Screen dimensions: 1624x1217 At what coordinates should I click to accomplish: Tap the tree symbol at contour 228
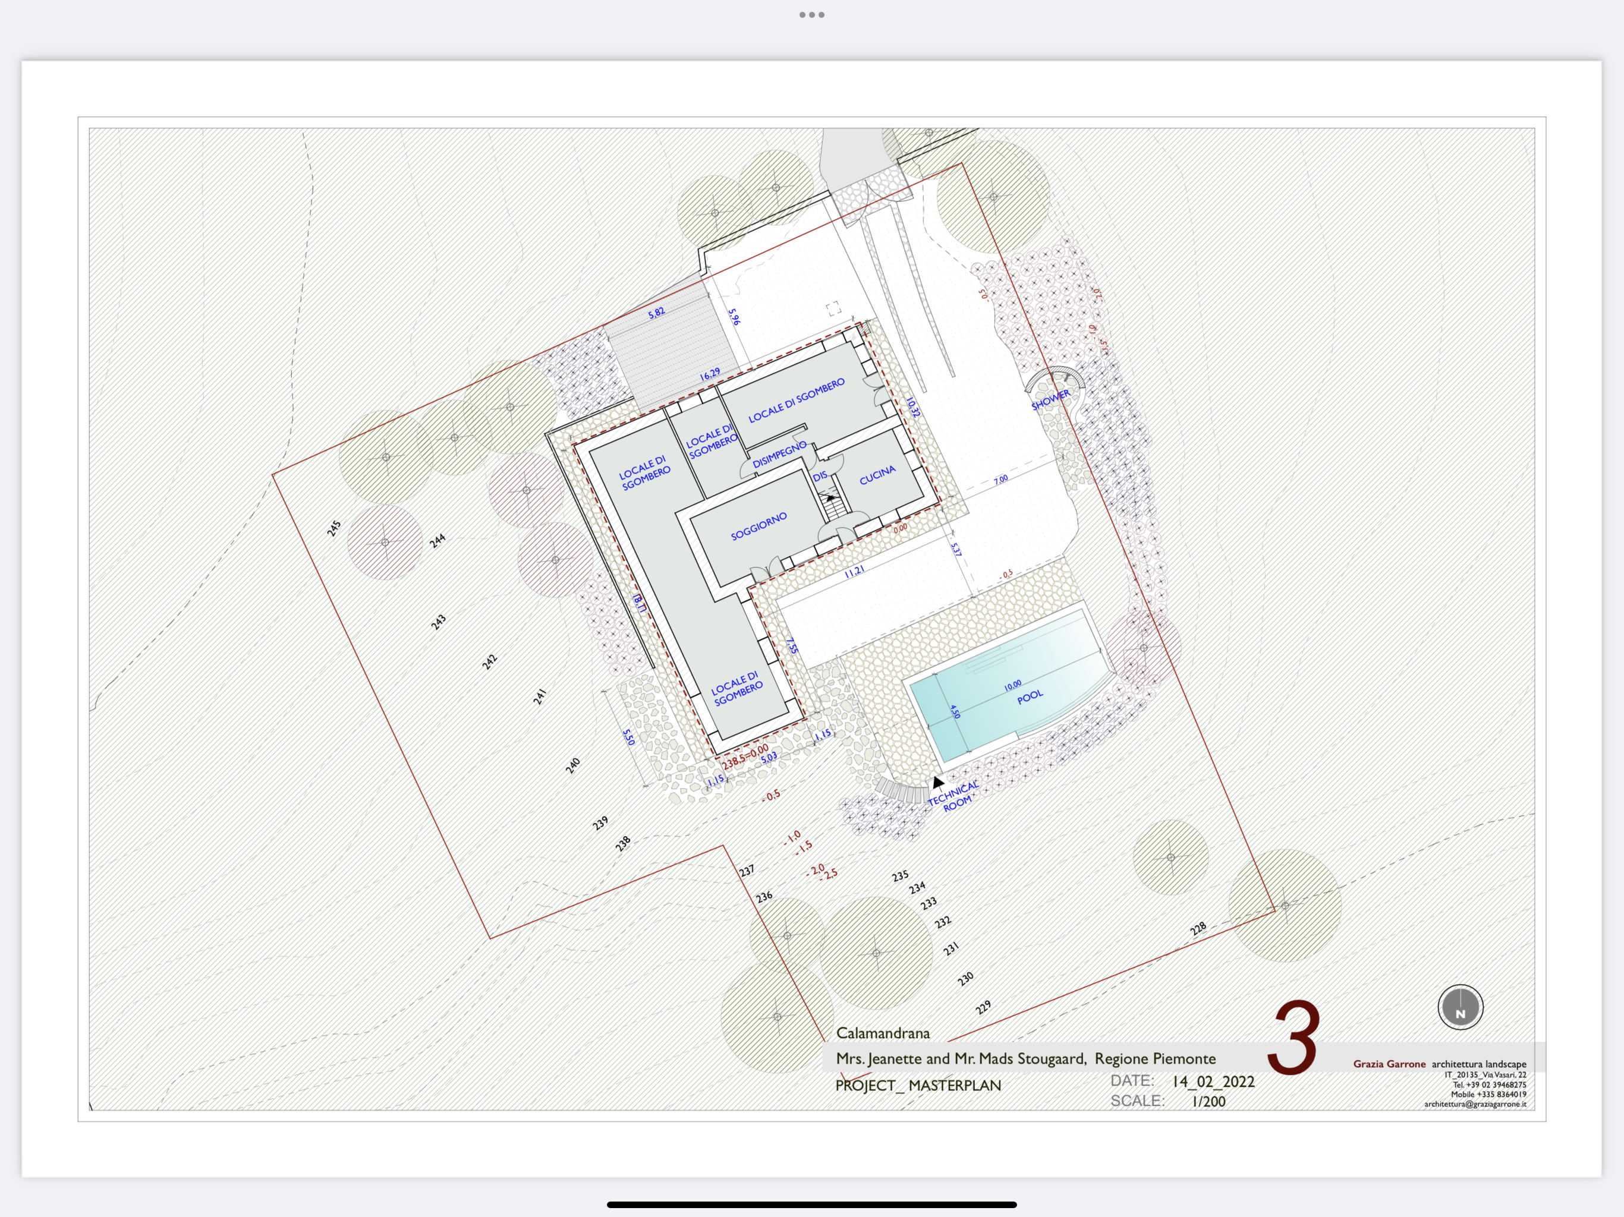pyautogui.click(x=1284, y=905)
